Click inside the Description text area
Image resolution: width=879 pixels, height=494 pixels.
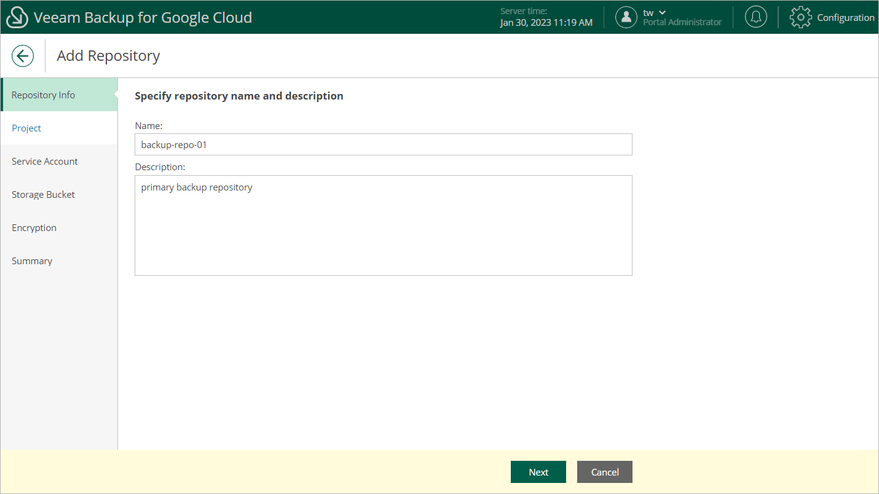[x=384, y=225]
